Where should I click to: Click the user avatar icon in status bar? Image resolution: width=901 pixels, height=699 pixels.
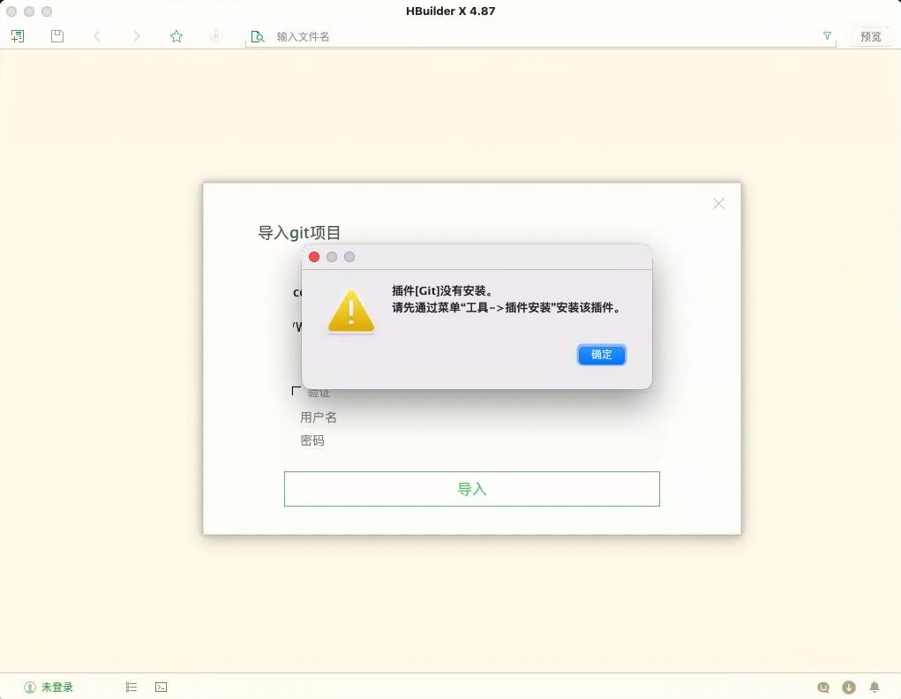[29, 687]
